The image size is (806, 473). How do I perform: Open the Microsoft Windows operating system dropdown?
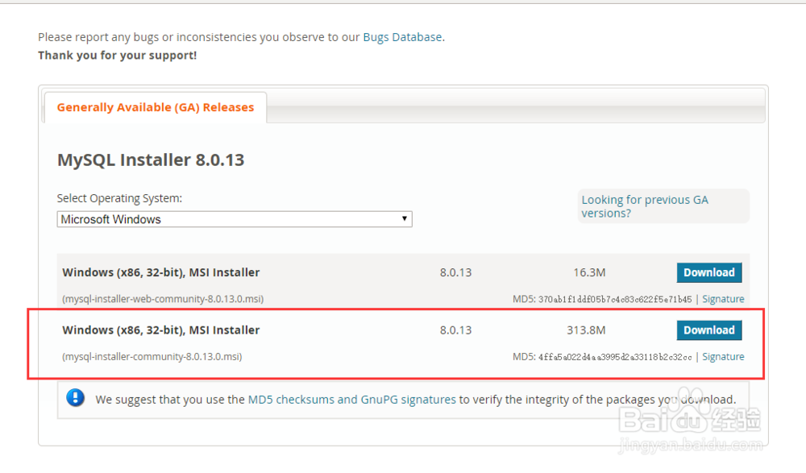pyautogui.click(x=234, y=218)
